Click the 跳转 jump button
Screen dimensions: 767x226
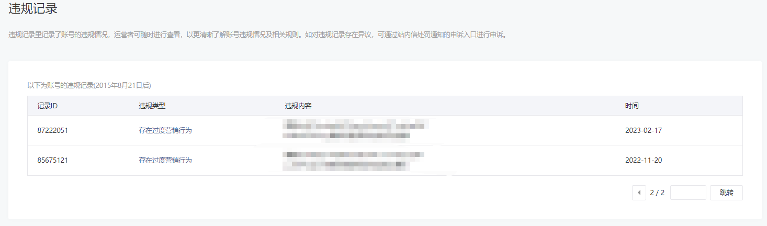pos(726,193)
